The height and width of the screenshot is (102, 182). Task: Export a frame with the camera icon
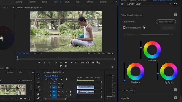tap(93, 63)
